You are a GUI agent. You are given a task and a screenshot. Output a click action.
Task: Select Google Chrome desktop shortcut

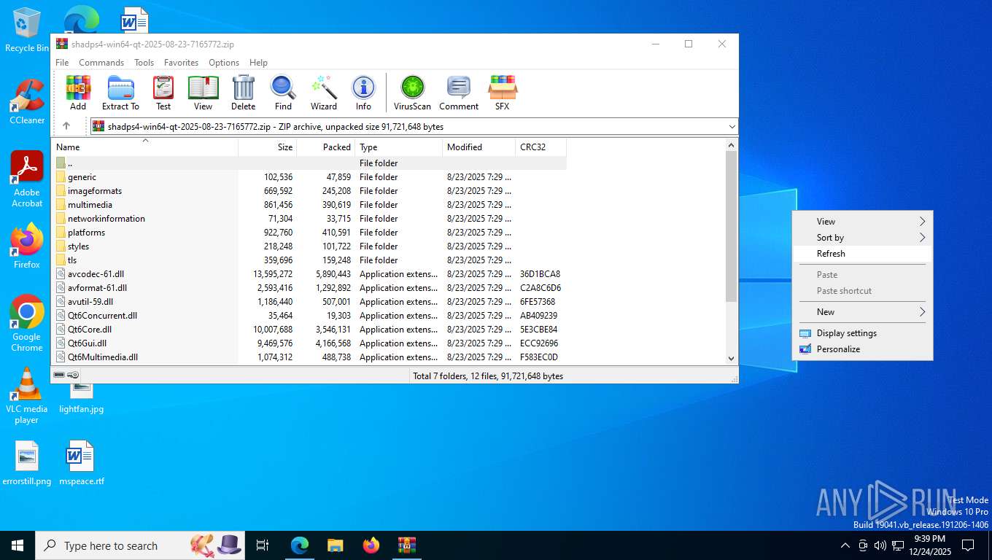[x=27, y=323]
